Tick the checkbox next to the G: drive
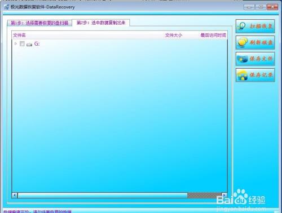The image size is (282, 213). point(22,44)
